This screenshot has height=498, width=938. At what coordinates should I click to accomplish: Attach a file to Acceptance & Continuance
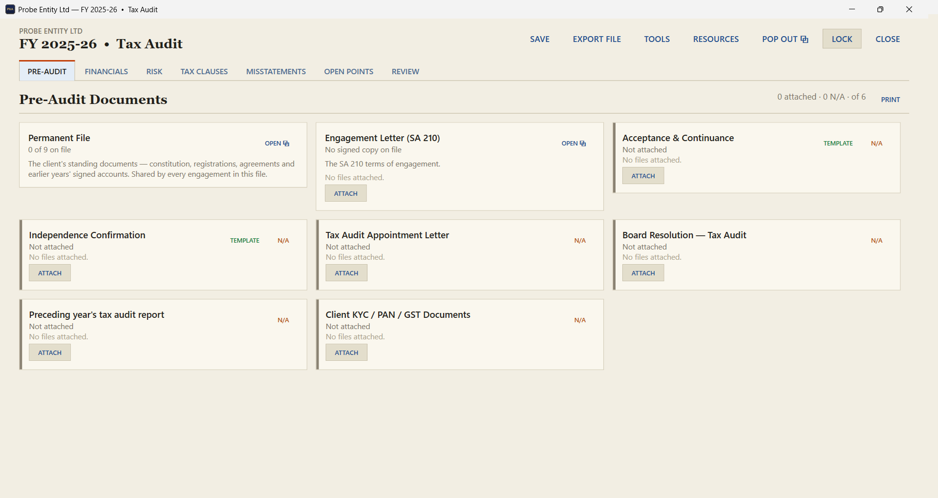pyautogui.click(x=643, y=176)
